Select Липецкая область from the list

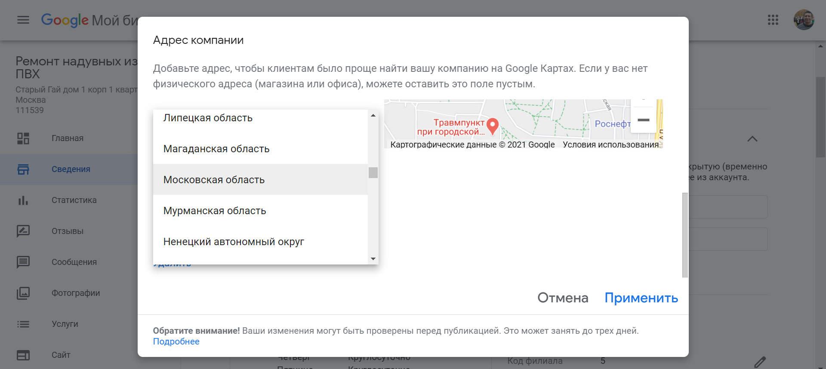[x=260, y=118]
